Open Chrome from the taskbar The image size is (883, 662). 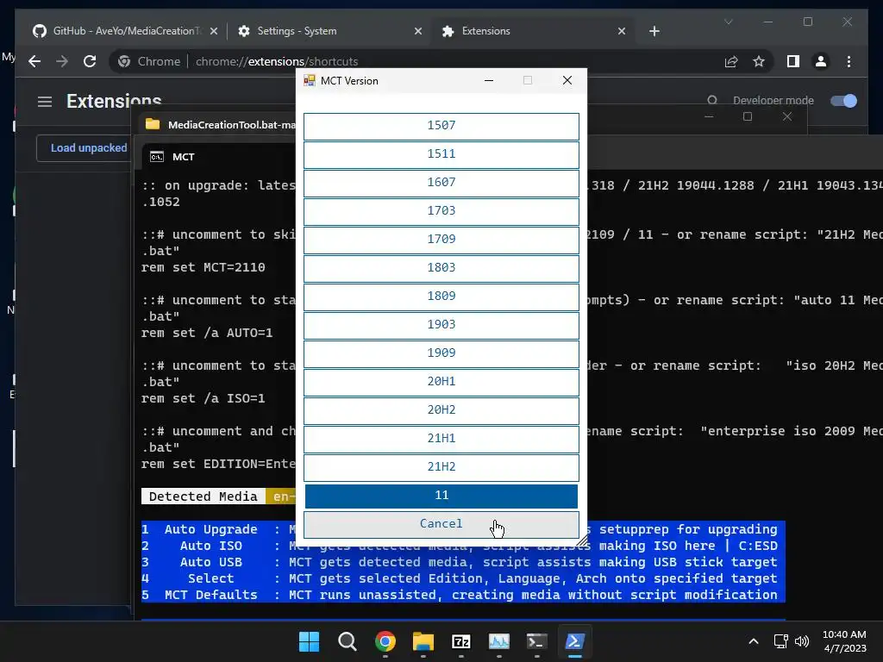tap(385, 641)
